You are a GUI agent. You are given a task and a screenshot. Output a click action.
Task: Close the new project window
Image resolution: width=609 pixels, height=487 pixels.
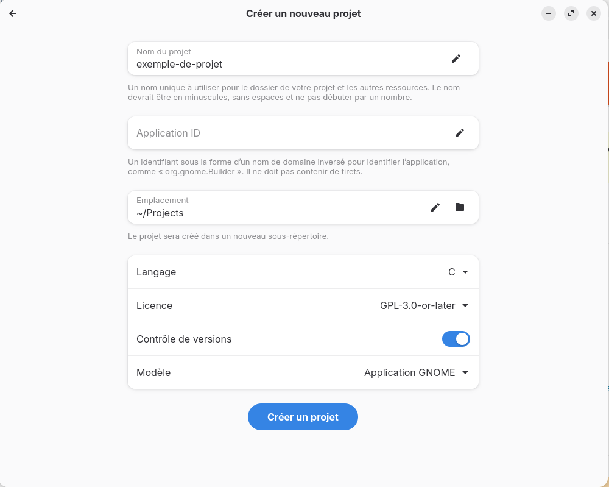[593, 13]
